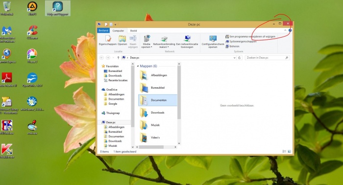343x185 pixels.
Task: Go forward with the forward arrow
Action: coord(108,58)
